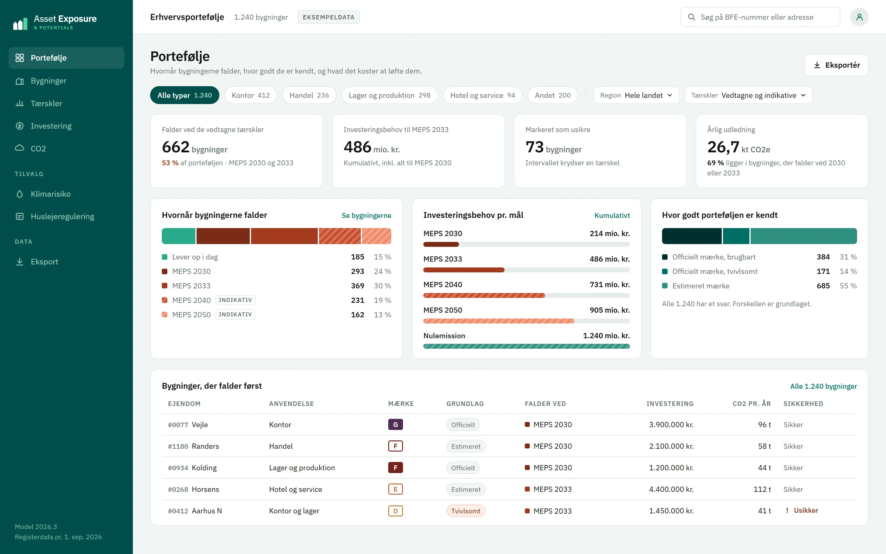The width and height of the screenshot is (886, 554).
Task: Click the Huslejeregulering list icon in sidebar
Action: click(x=20, y=217)
